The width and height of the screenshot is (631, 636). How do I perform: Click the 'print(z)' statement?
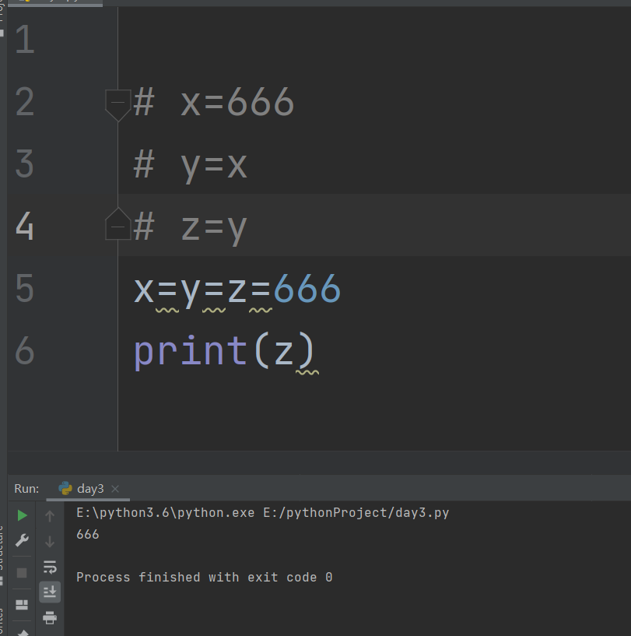pos(224,351)
